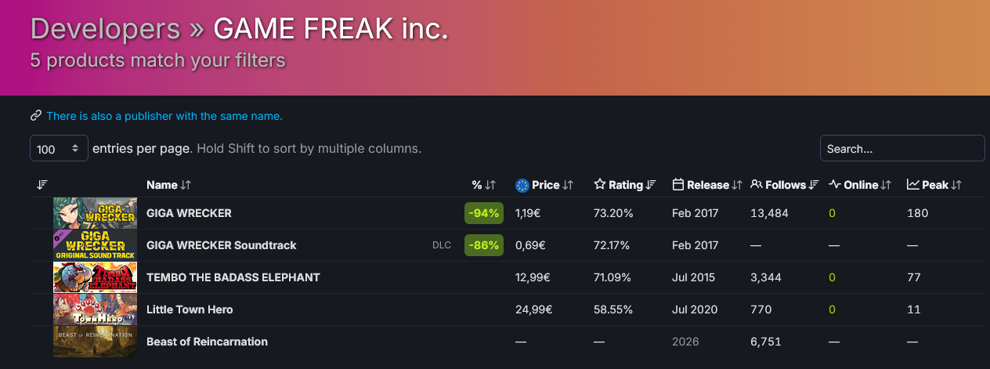Screen dimensions: 990x369
Task: Click the sort icon above thumbnails column
Action: tap(42, 185)
